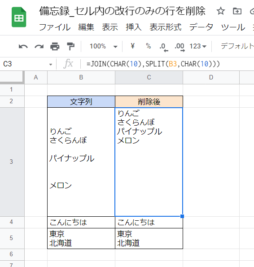Click the 削除後 header cell
254x267 pixels.
pos(149,102)
